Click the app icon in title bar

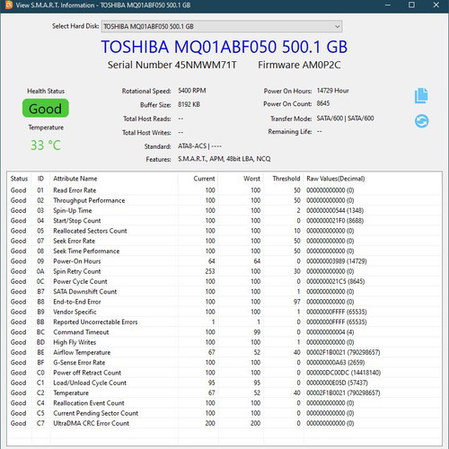[9, 5]
